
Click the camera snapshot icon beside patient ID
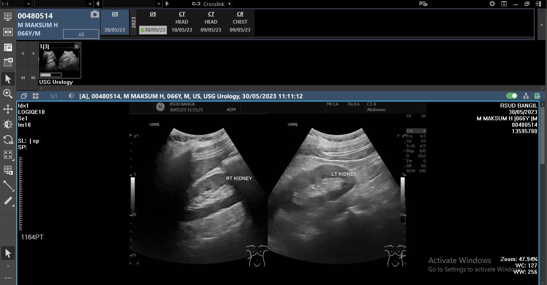[95, 14]
